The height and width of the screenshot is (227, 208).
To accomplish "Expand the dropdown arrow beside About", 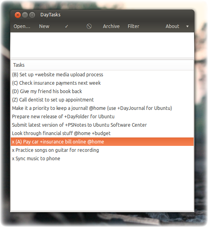I will tap(187, 26).
